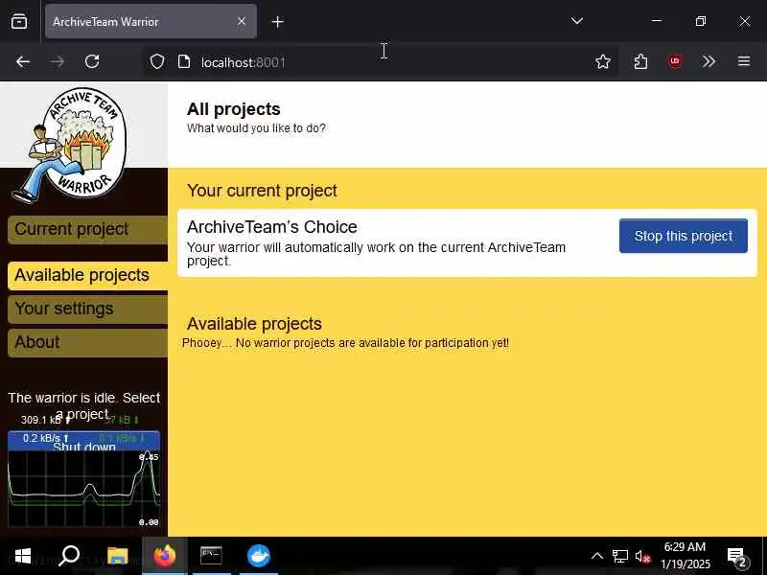Click the All projects heading
The width and height of the screenshot is (767, 575).
pyautogui.click(x=234, y=109)
